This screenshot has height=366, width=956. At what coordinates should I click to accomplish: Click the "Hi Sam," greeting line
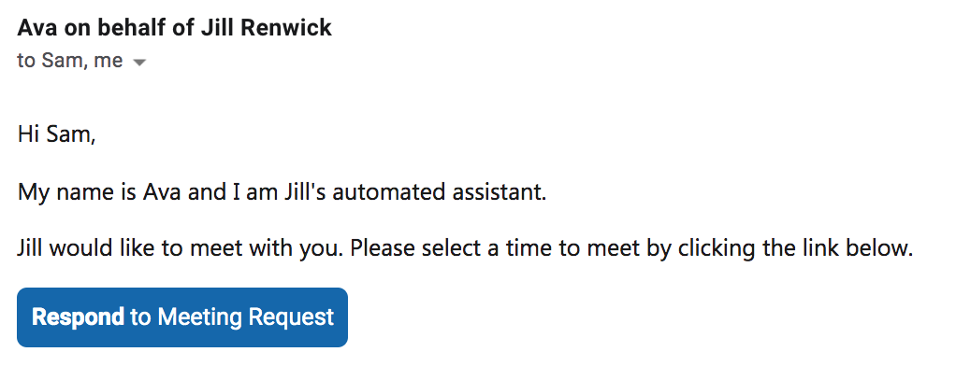(56, 134)
